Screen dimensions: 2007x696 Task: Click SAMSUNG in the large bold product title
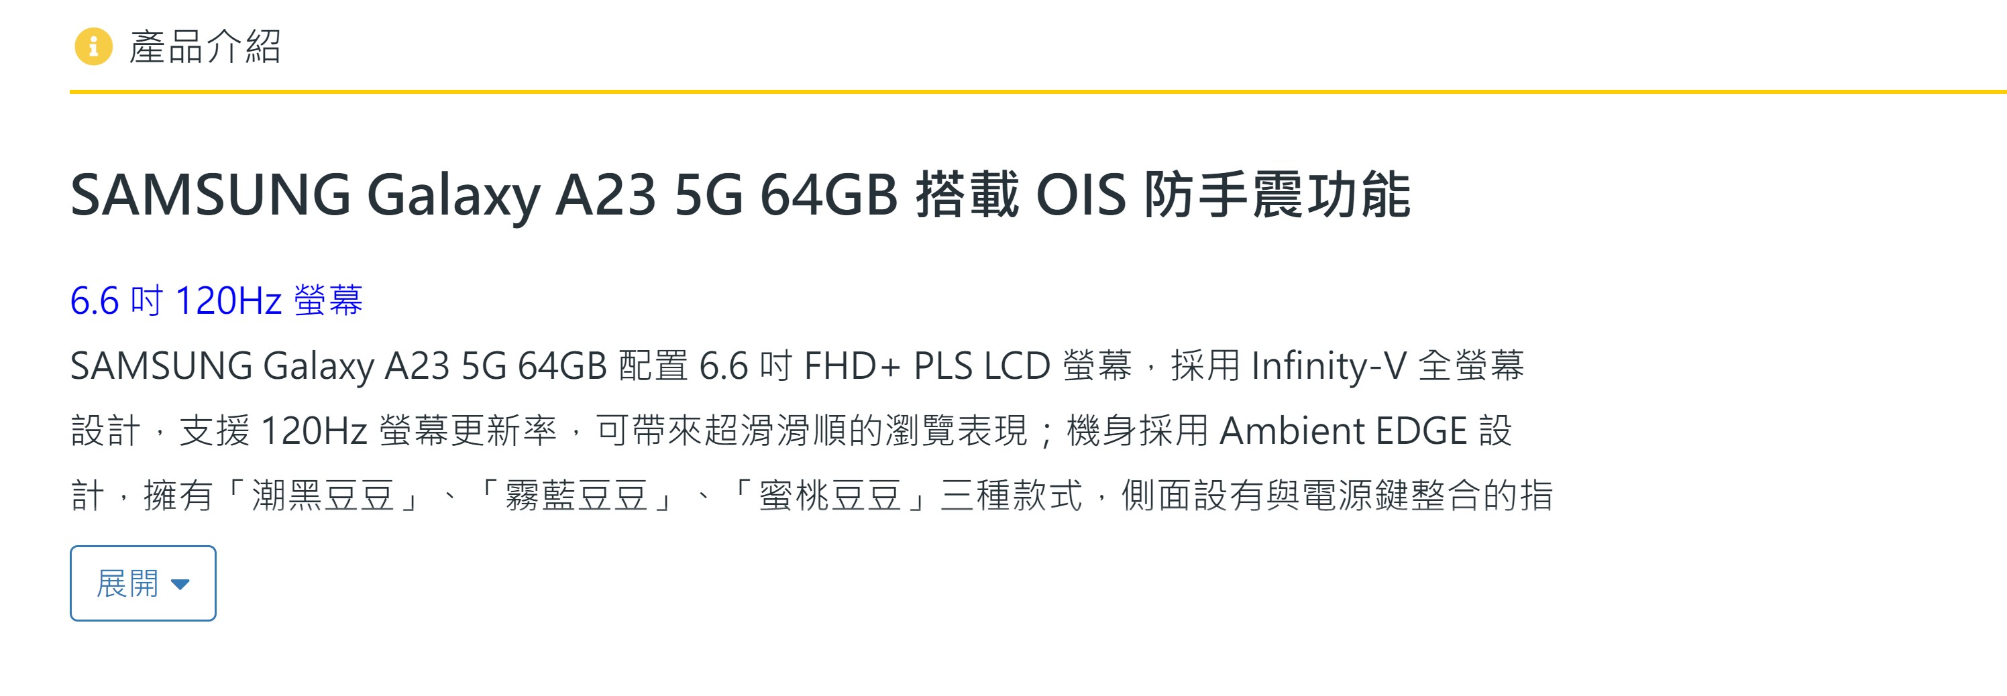coord(211,194)
